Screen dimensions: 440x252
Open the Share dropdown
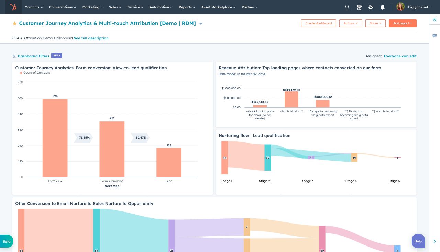click(x=375, y=23)
